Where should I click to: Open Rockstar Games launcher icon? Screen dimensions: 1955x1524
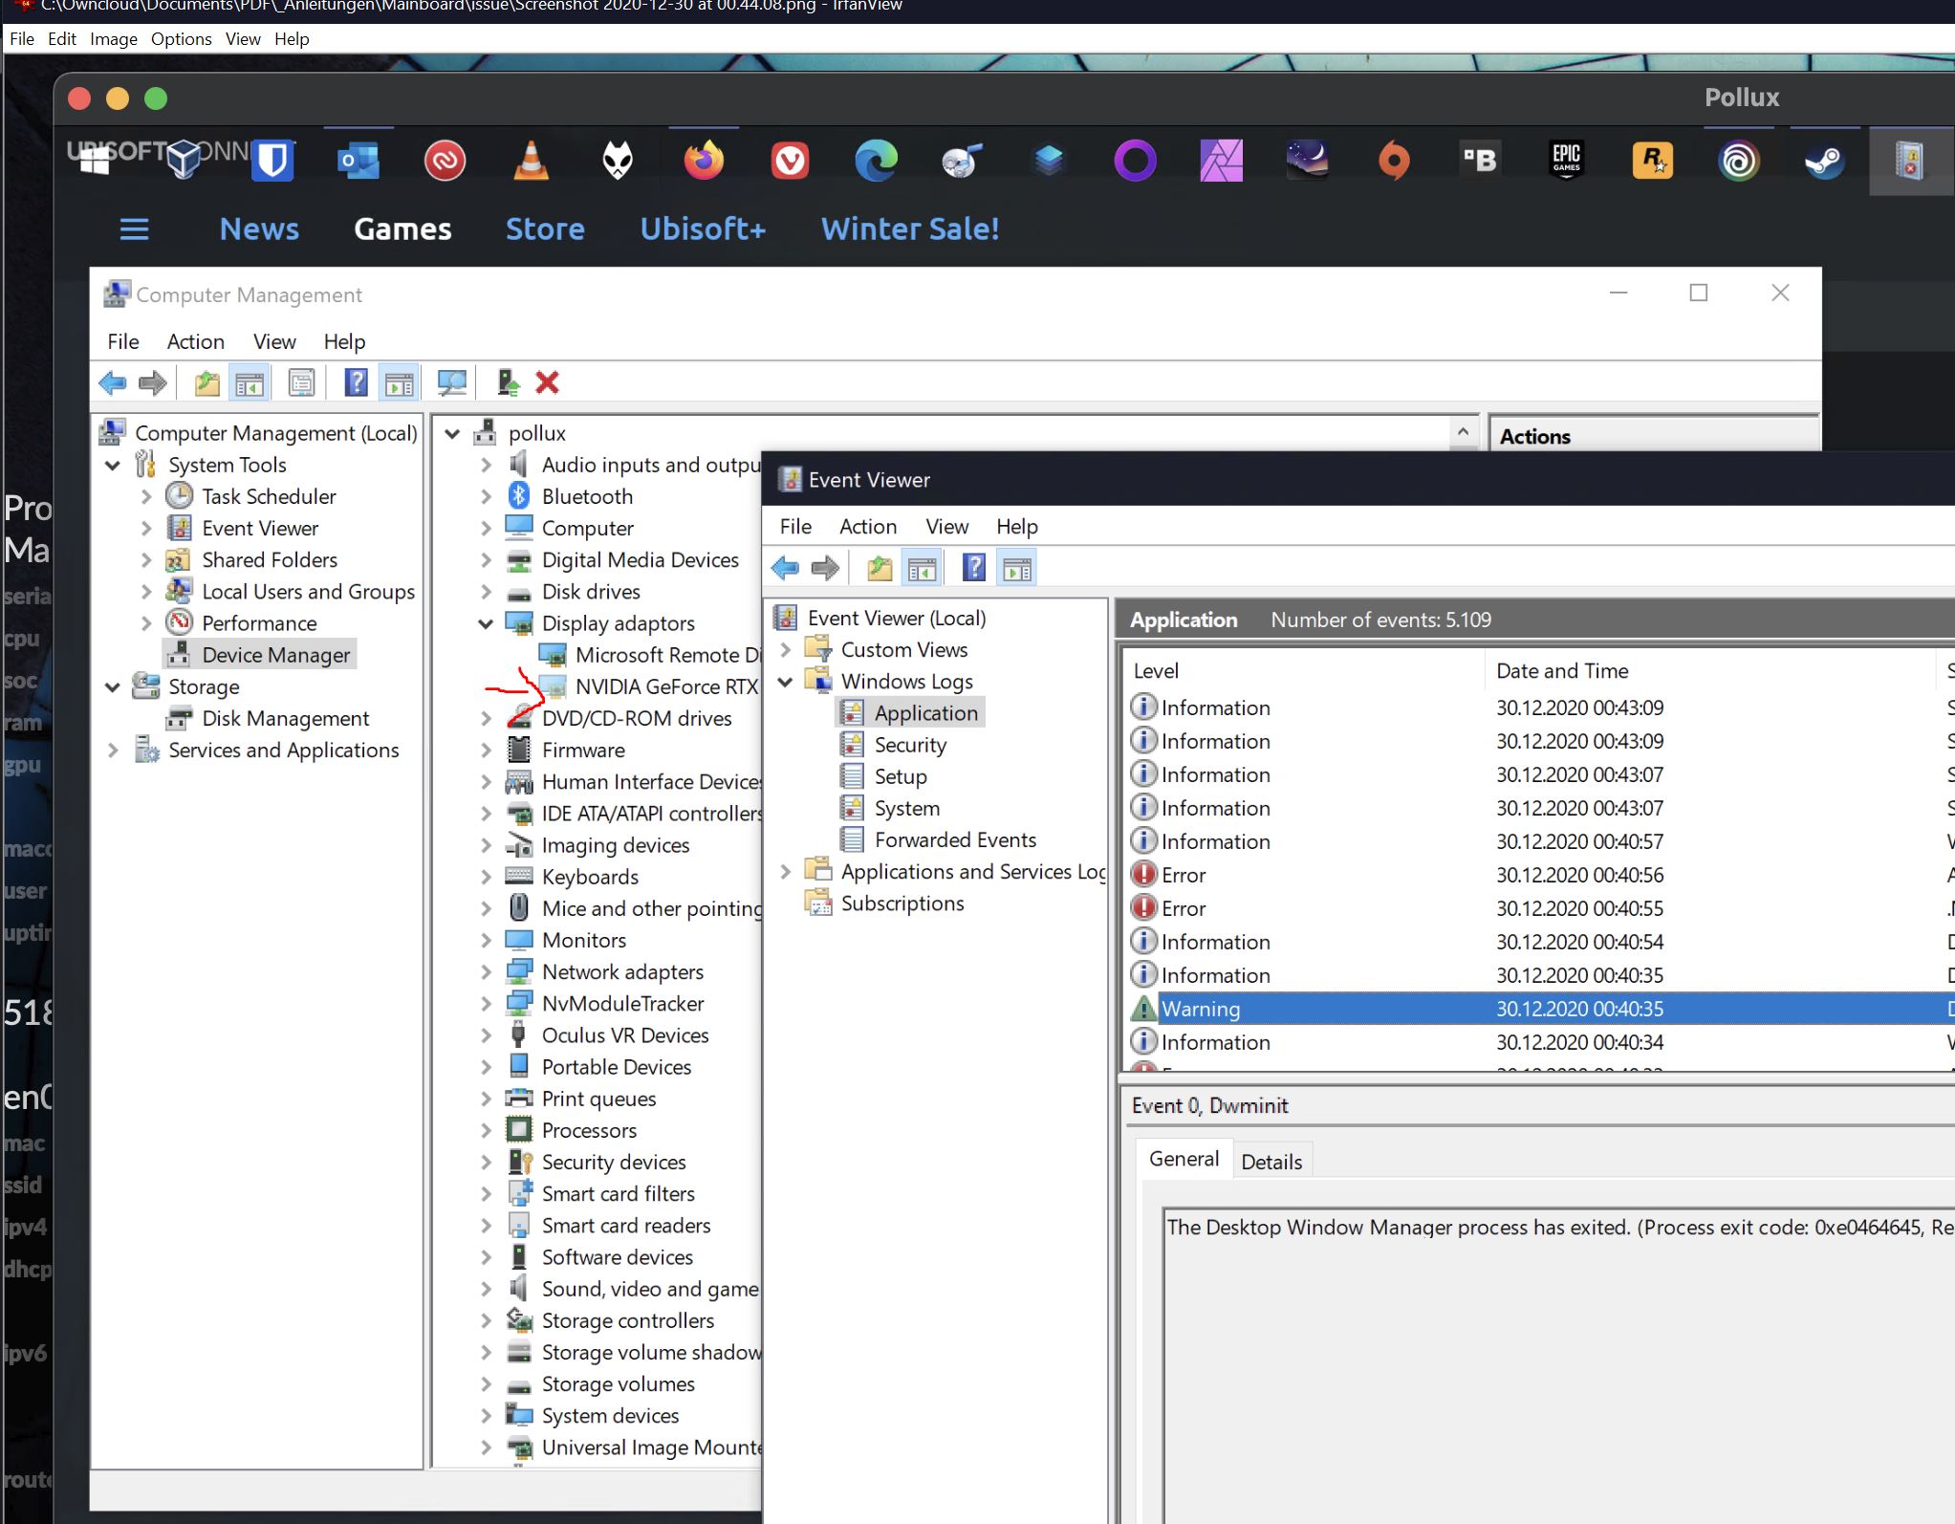pyautogui.click(x=1653, y=161)
